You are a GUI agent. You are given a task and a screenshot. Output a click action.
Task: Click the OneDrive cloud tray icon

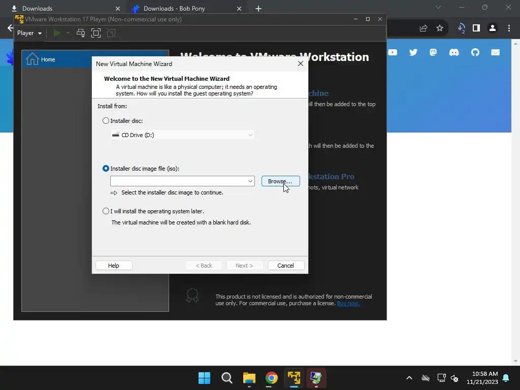(x=426, y=378)
